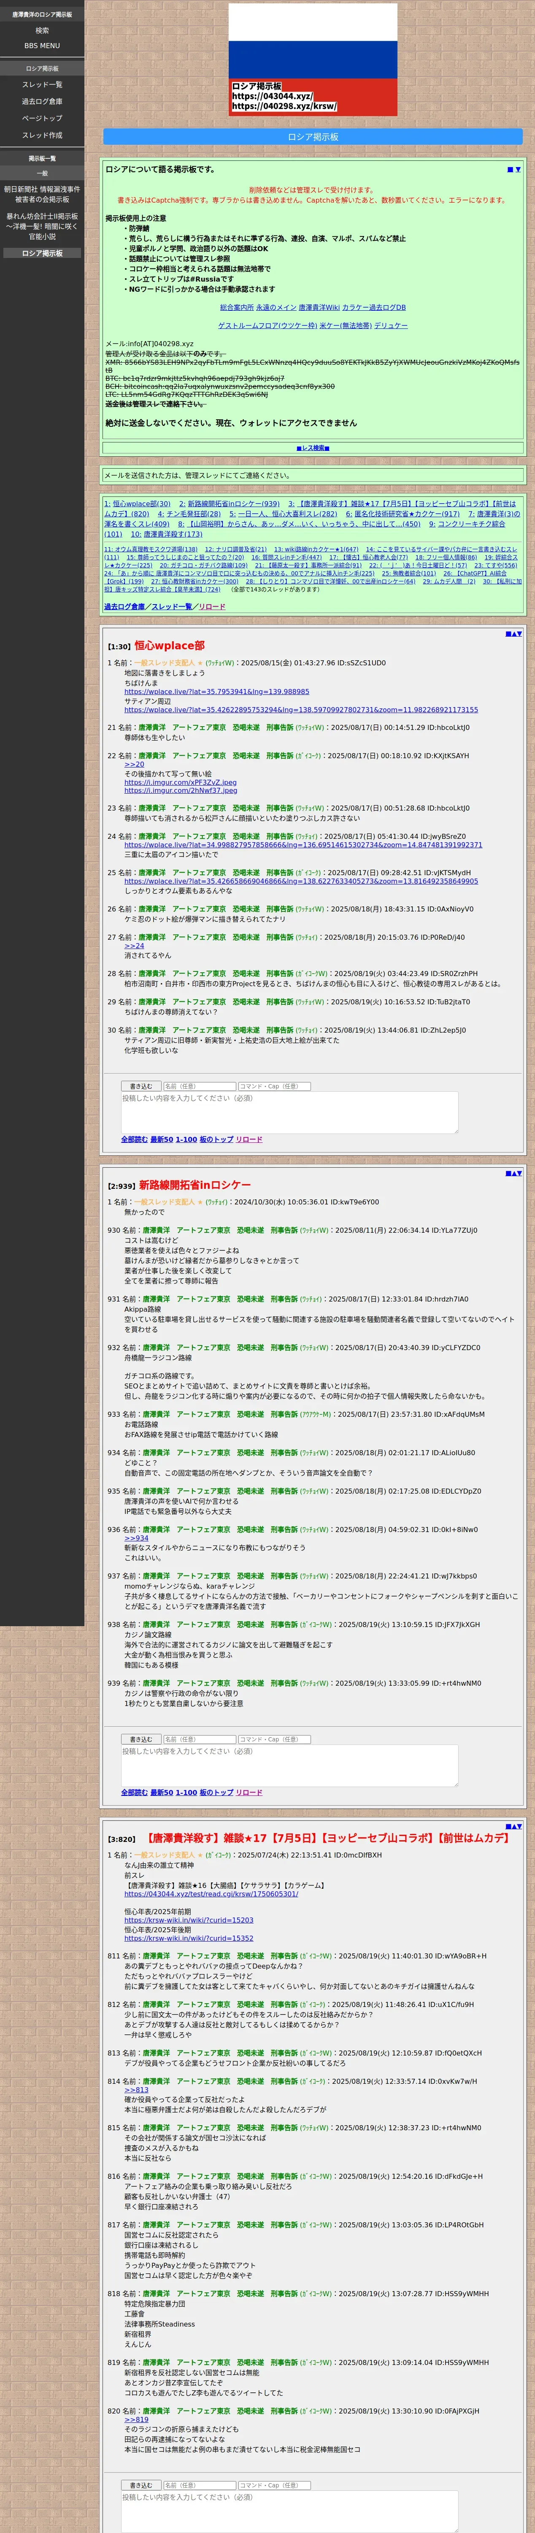Focus 名前 field in 恒心wplace部 form
The image size is (535, 2533).
[x=199, y=1087]
